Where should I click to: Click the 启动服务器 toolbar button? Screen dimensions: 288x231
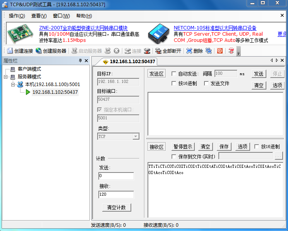pos(86,51)
